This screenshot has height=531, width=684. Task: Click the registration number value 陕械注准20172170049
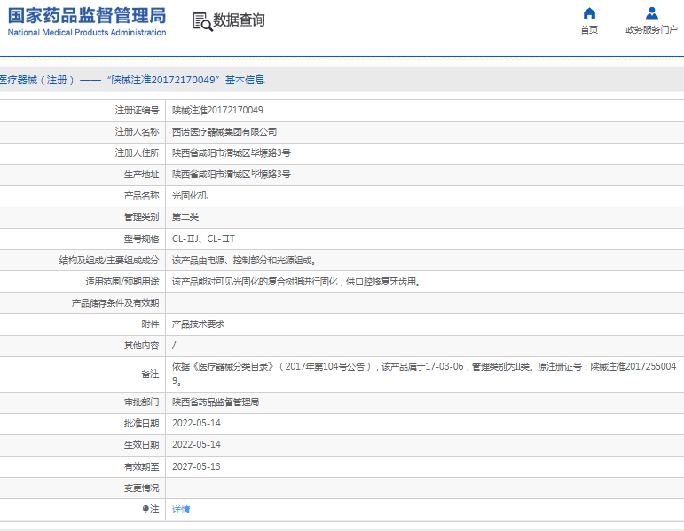click(x=217, y=110)
